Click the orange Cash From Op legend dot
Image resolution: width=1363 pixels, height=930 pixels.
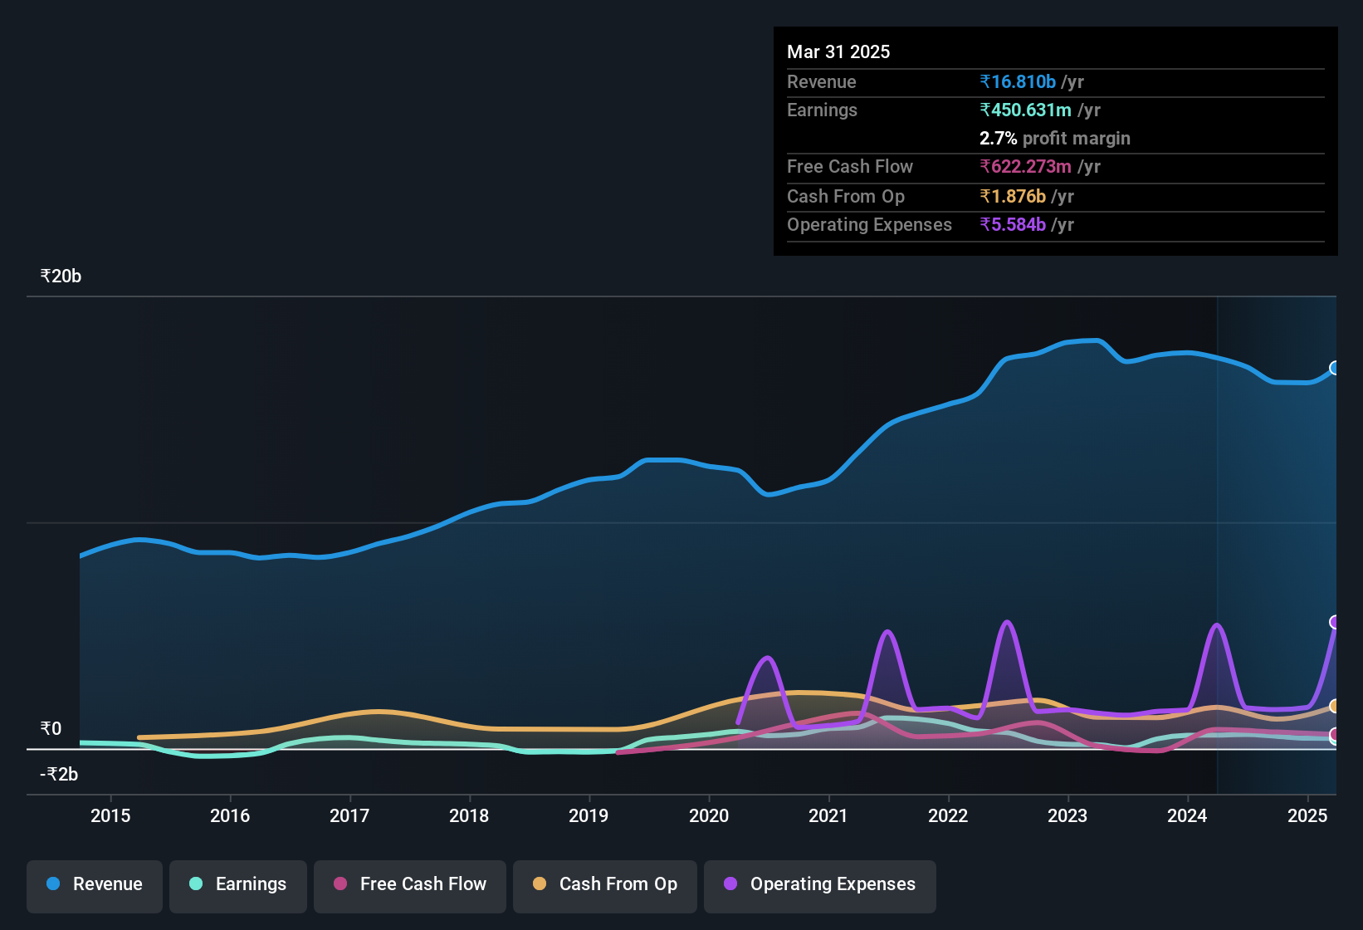click(540, 884)
